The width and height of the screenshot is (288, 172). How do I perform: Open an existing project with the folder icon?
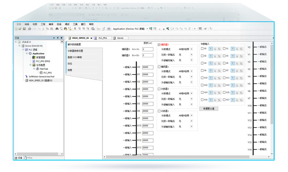[x=20, y=29]
